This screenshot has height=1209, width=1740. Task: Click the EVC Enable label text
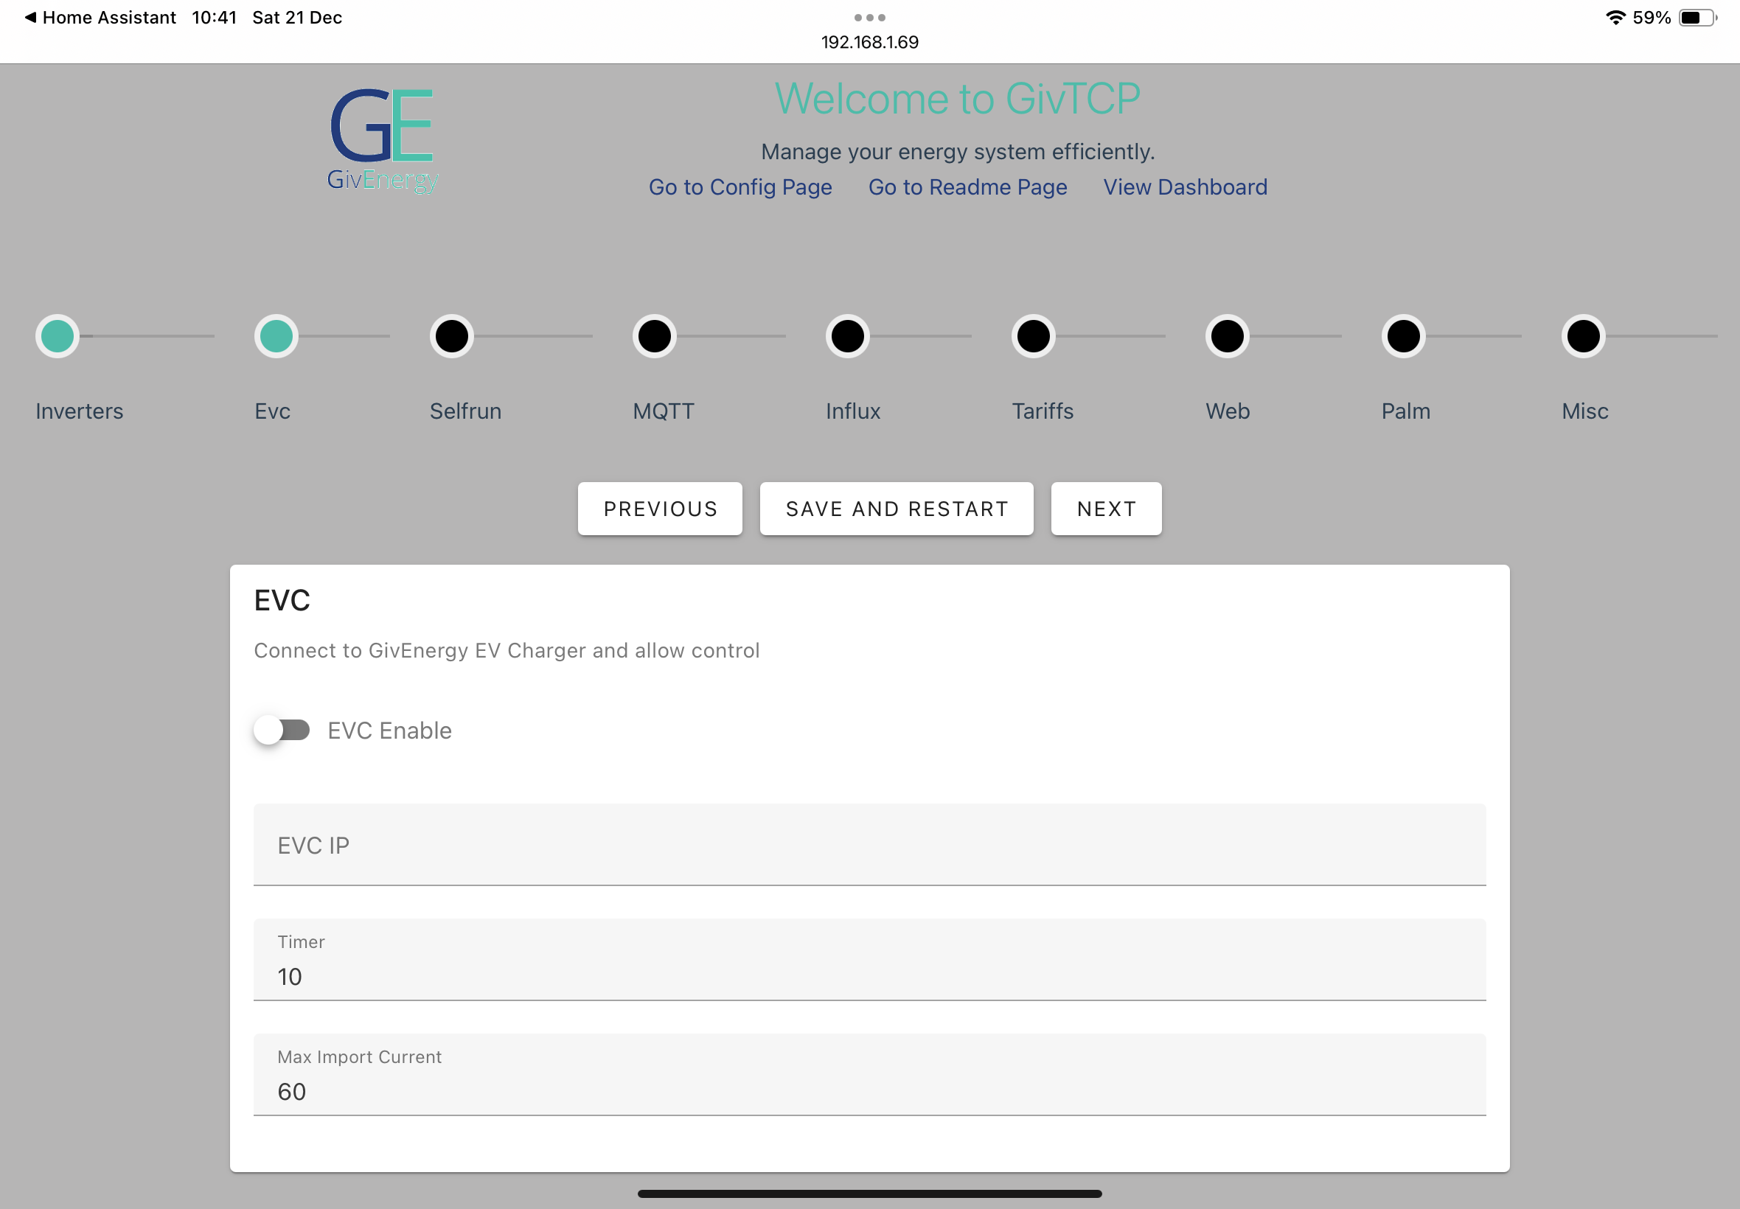(x=390, y=731)
